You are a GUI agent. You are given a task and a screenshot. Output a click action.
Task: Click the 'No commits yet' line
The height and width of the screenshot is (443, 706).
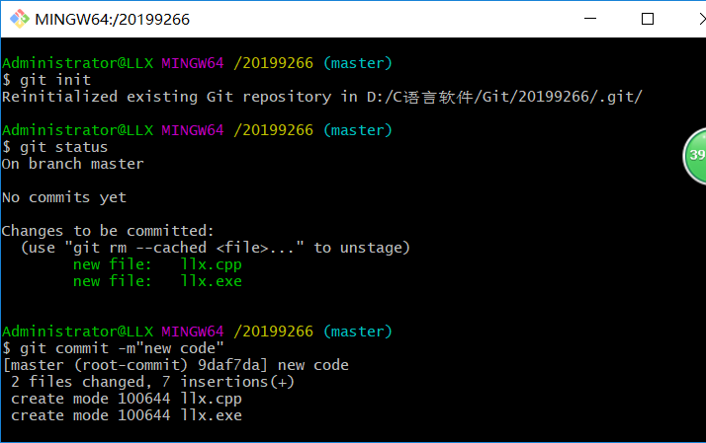tap(64, 197)
